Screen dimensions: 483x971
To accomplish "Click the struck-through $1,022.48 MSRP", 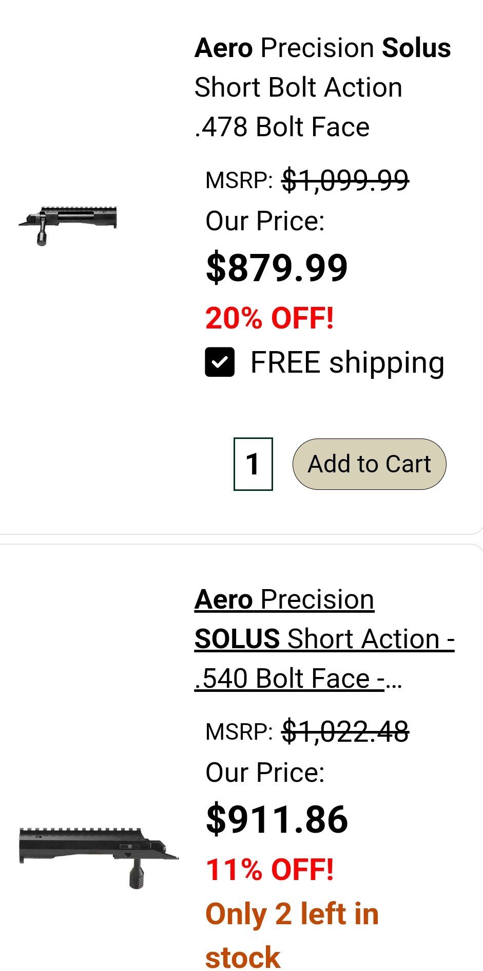I will point(345,731).
